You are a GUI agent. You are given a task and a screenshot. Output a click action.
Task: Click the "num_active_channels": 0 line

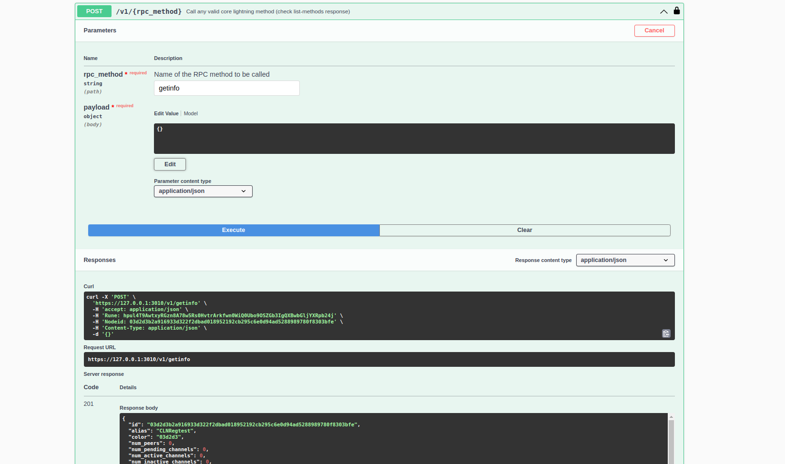pos(167,455)
